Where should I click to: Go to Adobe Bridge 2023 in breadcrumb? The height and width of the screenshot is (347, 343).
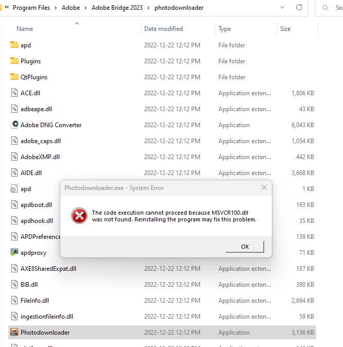117,8
